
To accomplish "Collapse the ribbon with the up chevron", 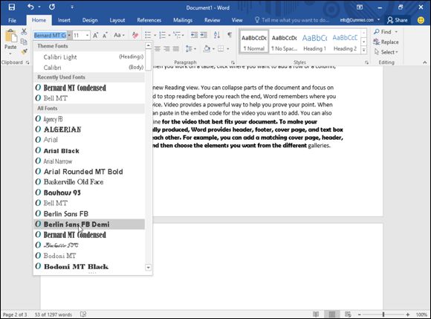I will 424,62.
